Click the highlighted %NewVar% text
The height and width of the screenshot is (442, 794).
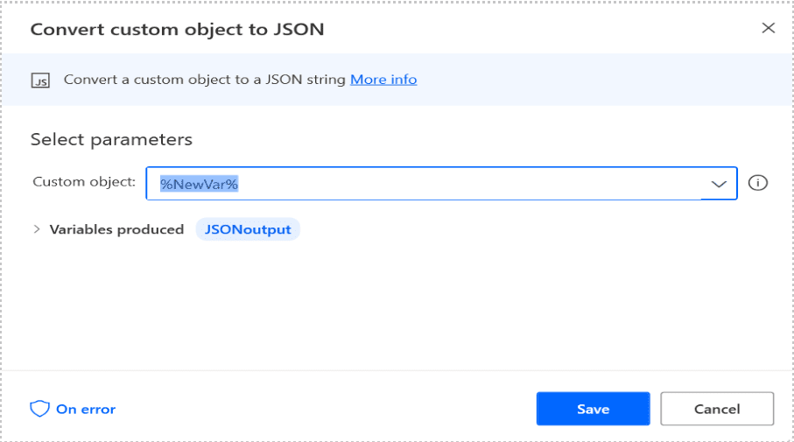[x=199, y=184]
